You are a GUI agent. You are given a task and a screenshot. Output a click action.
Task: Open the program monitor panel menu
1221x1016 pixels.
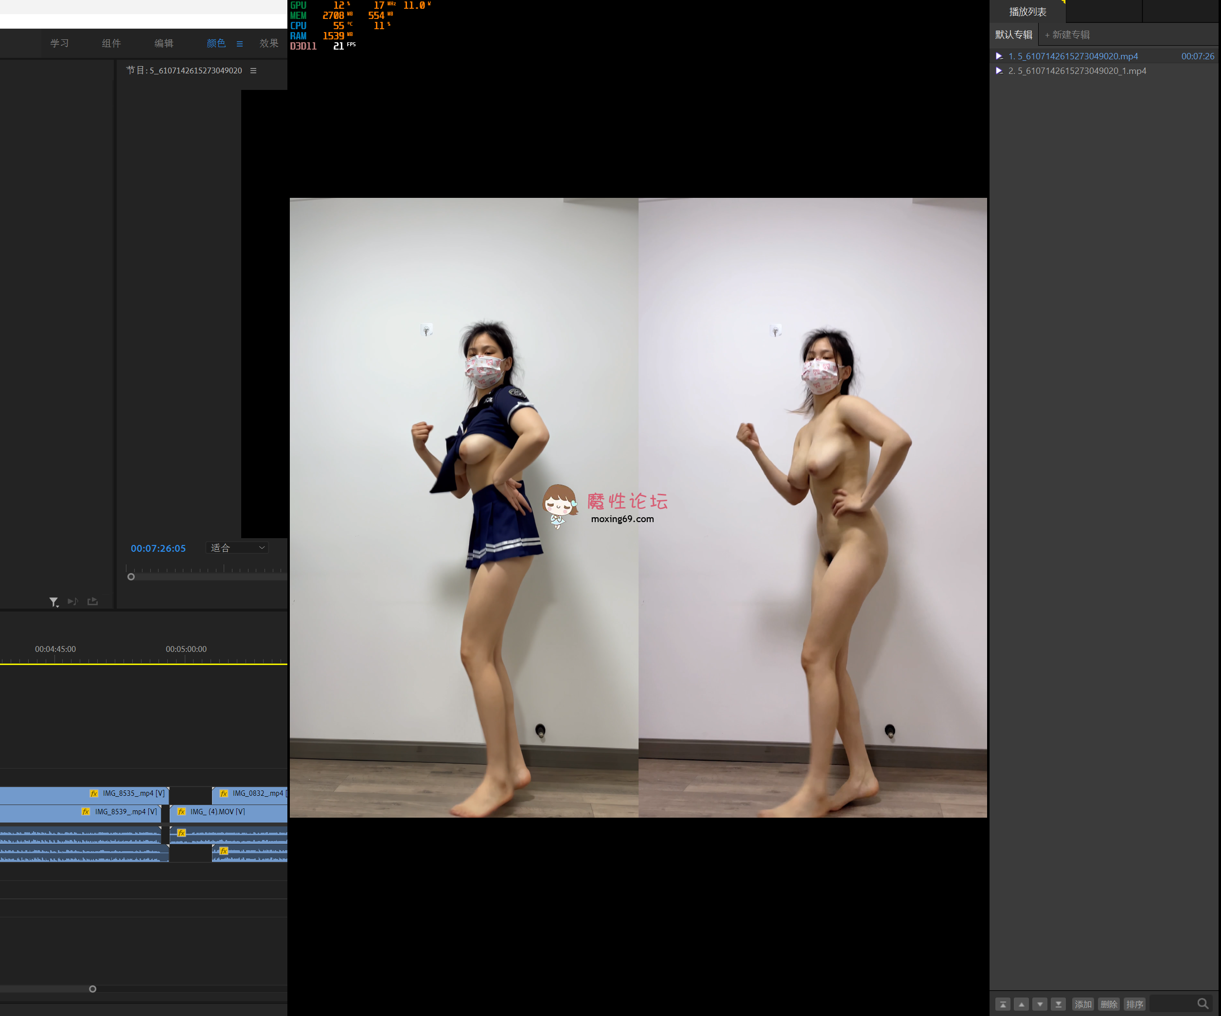[253, 70]
